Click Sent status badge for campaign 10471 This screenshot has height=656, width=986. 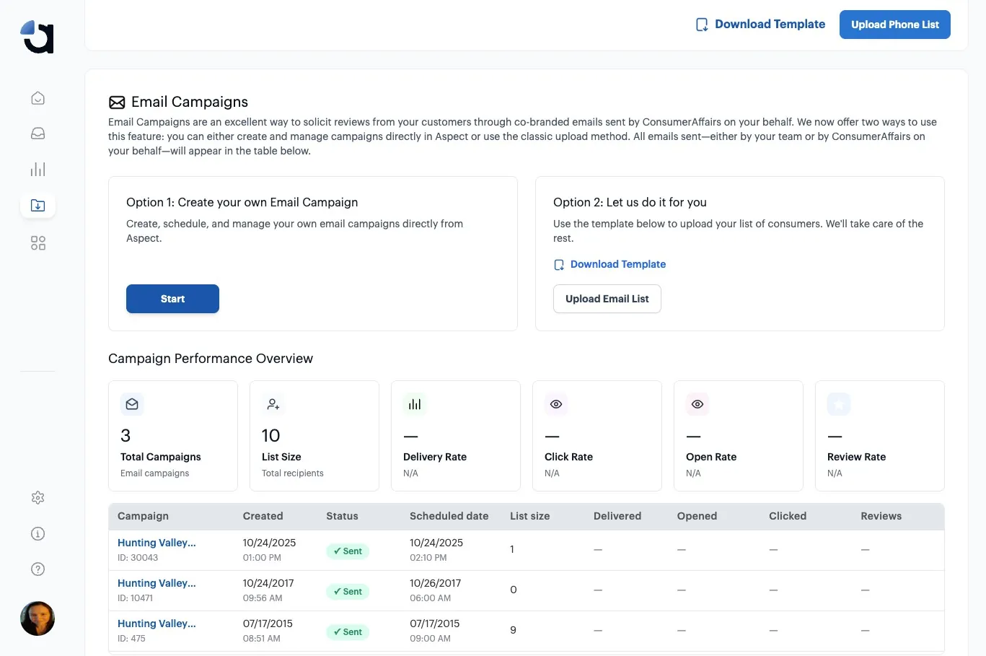(x=348, y=592)
